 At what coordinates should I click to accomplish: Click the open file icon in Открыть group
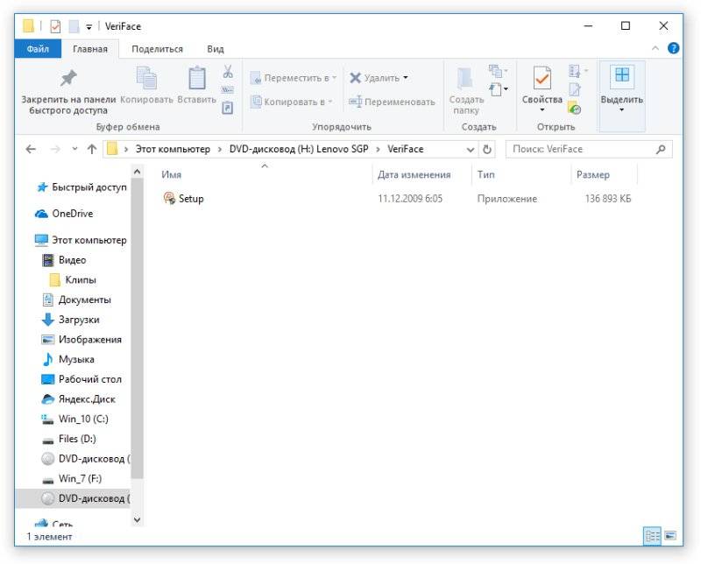point(577,71)
